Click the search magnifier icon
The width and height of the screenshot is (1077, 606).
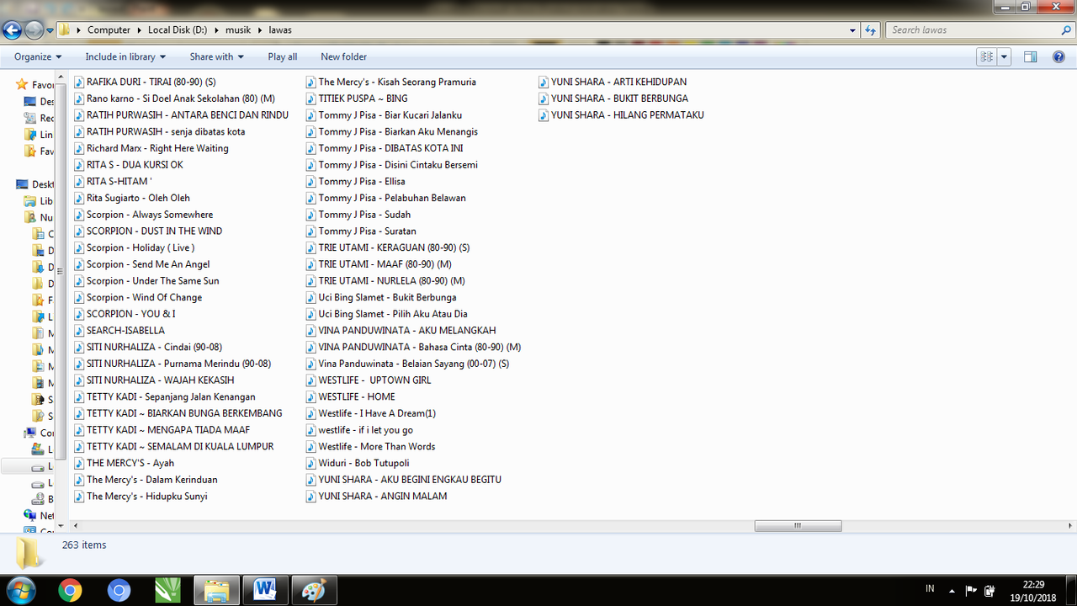tap(1066, 30)
